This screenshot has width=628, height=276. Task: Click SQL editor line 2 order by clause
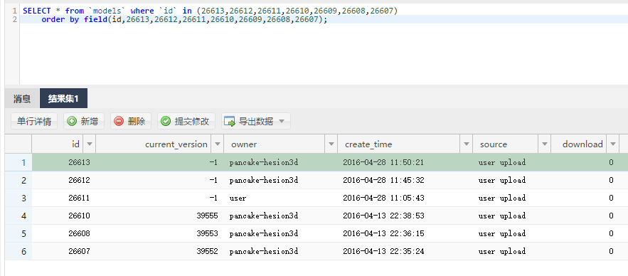coord(184,19)
